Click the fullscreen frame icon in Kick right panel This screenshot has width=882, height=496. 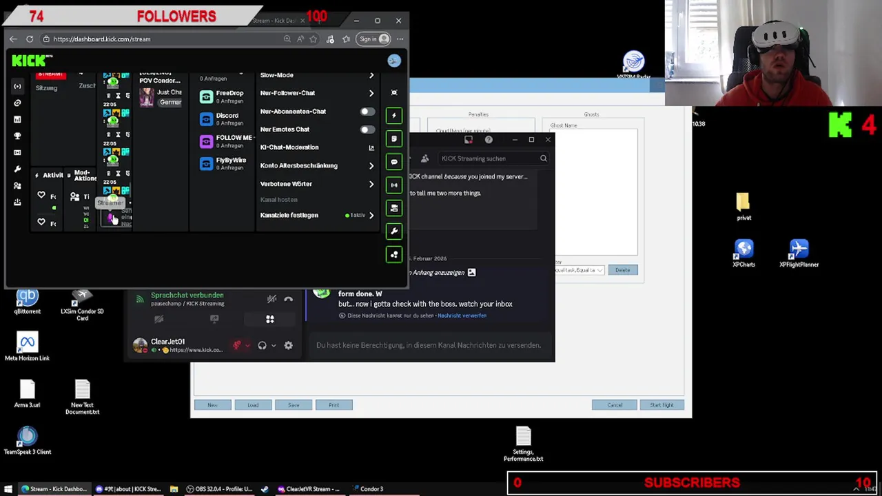click(x=394, y=92)
